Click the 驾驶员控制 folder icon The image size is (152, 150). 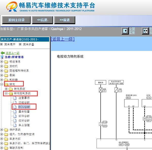coord(6,148)
